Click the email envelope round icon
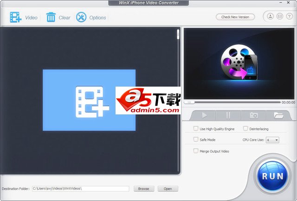The image size is (297, 201). (x=280, y=16)
